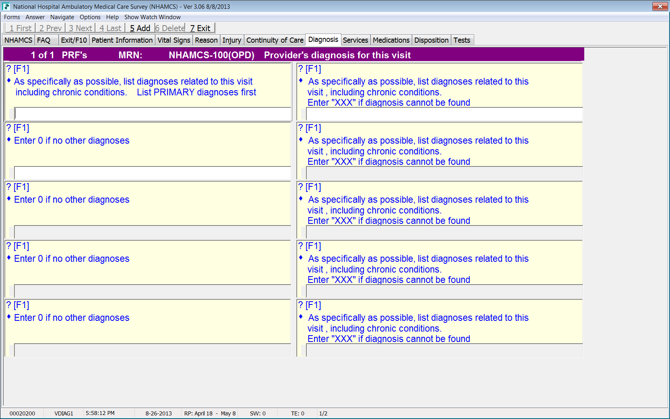The width and height of the screenshot is (670, 419).
Task: Click the FAQ tab
Action: pyautogui.click(x=44, y=40)
